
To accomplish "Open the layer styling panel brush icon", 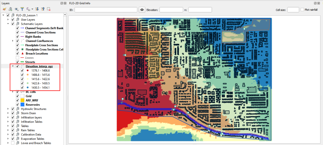I will click(4, 9).
